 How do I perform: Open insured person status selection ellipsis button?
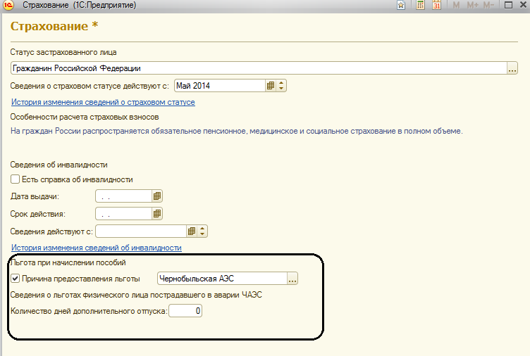pos(512,68)
